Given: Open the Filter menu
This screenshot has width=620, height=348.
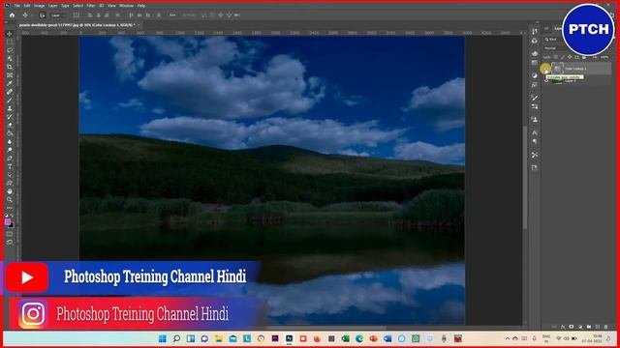Looking at the screenshot, I should (x=91, y=6).
